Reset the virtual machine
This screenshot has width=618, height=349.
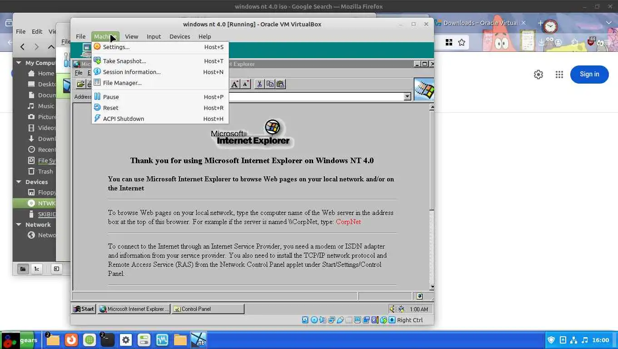coord(160,108)
